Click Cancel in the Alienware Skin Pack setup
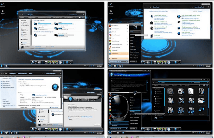 point(146,100)
